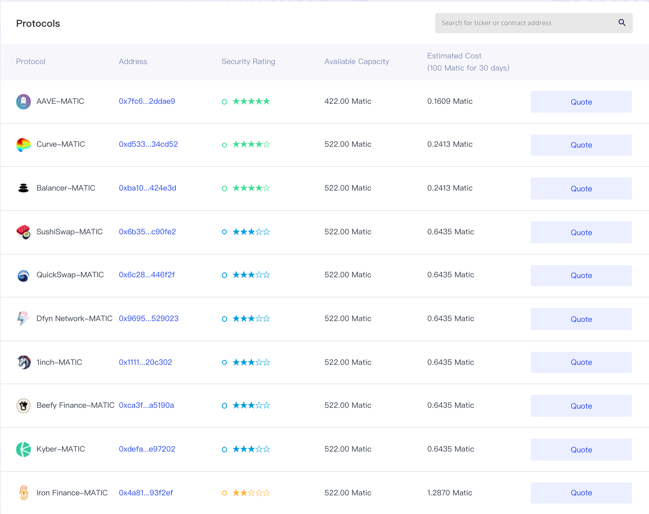Click the green circle beside AAVE-MATIC rating

(224, 102)
